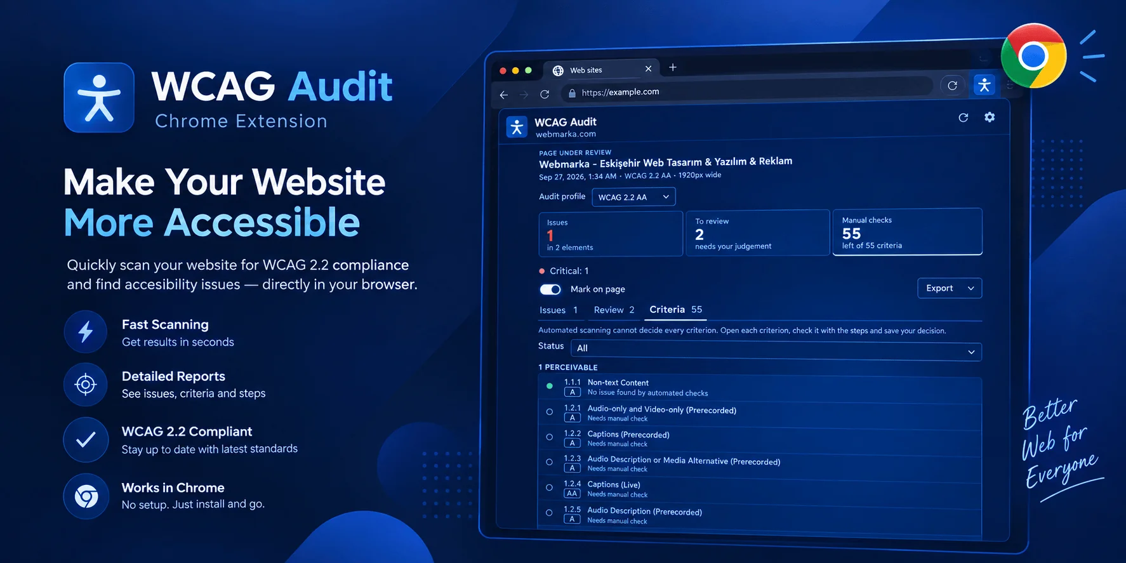
Task: Click the circular refresh icon right of the address bar
Action: (952, 85)
